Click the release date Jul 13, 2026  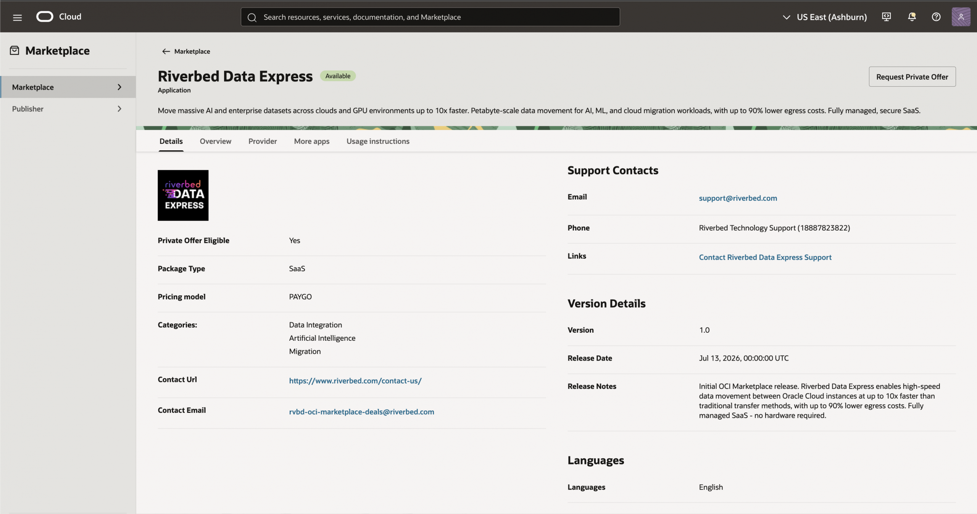[x=743, y=358]
